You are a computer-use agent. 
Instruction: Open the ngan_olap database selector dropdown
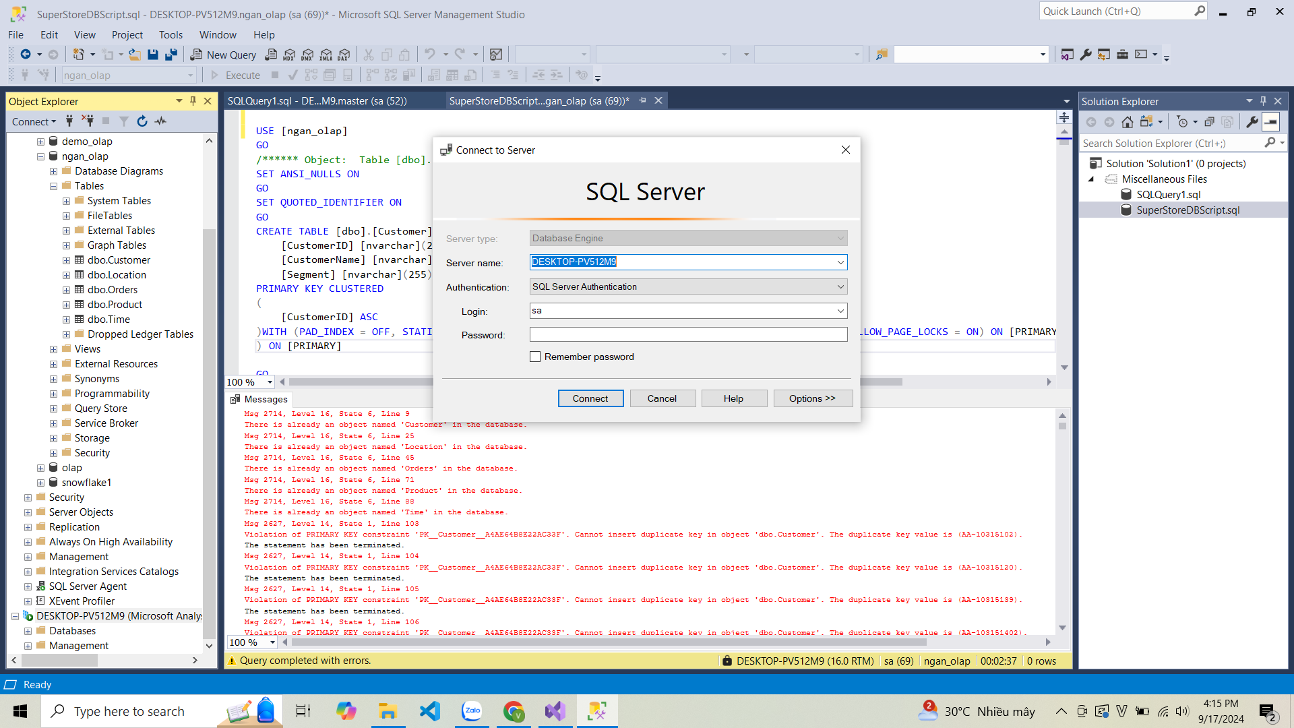pos(190,75)
